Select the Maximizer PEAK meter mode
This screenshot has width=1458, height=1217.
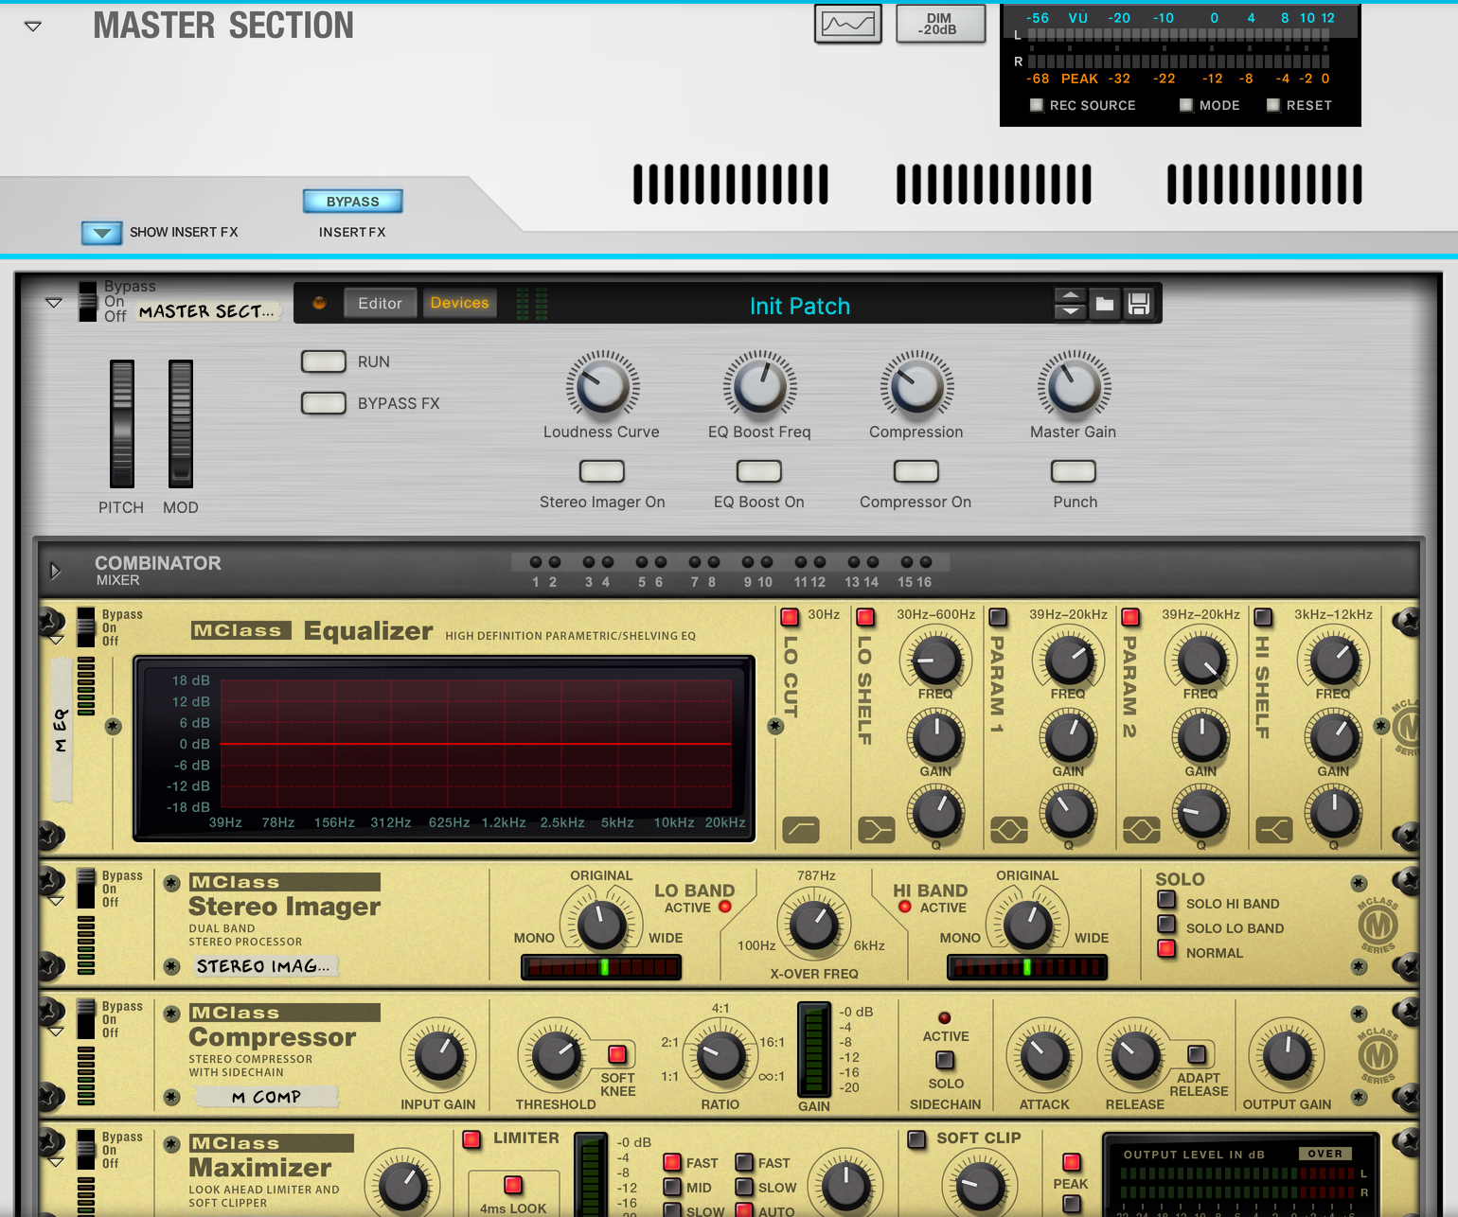(1072, 1162)
